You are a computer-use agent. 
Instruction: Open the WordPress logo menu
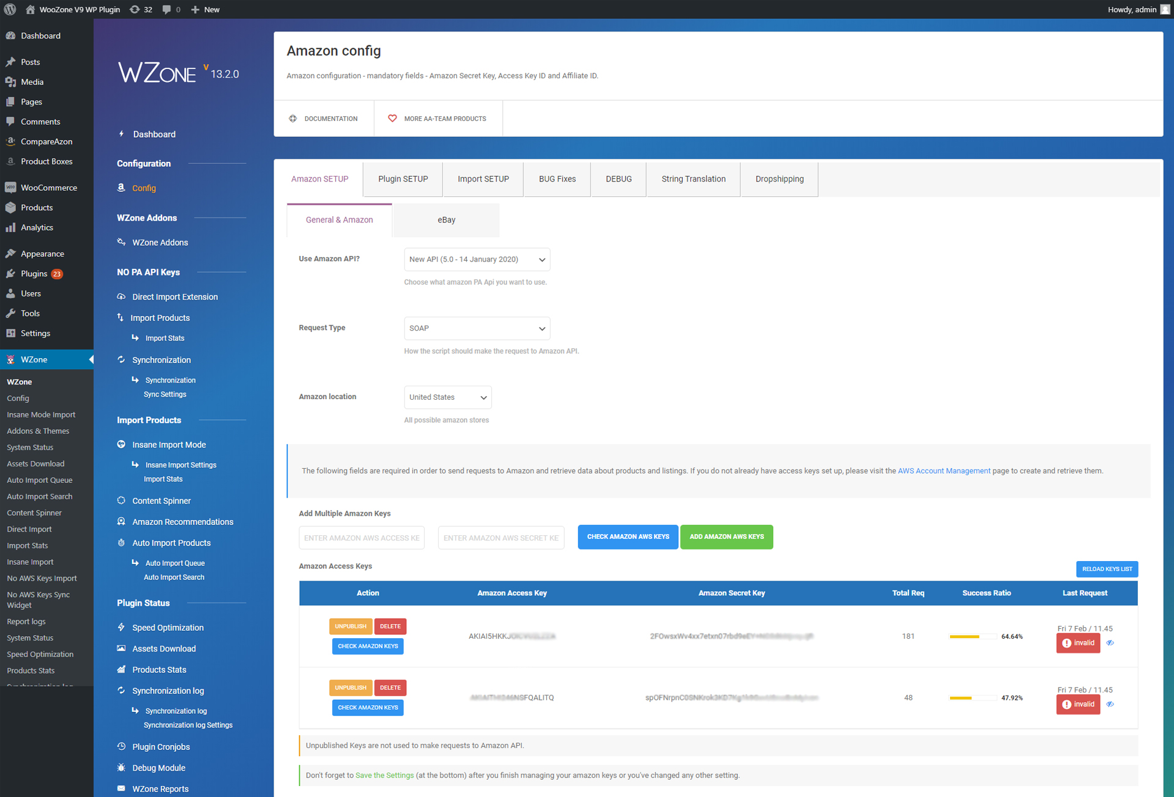[10, 9]
